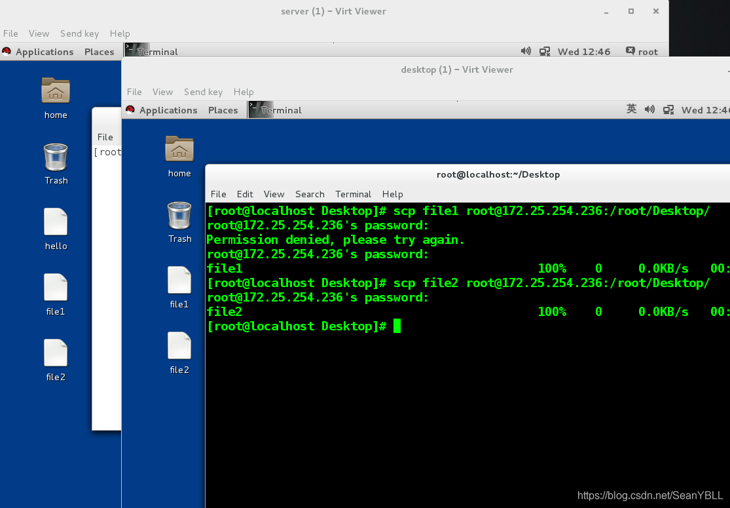Open File menu of desktop Virt Viewer
The height and width of the screenshot is (508, 730).
tap(134, 92)
